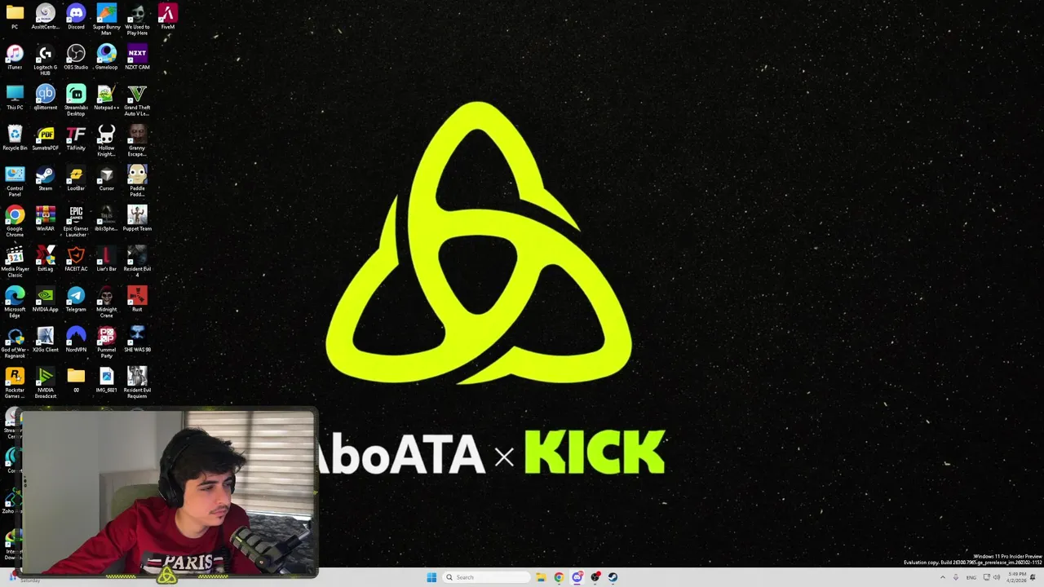Select the Grand Theft Auto V shortcut
The image size is (1044, 587).
pyautogui.click(x=137, y=100)
